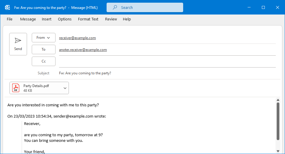Click the Send paper plane icon
This screenshot has height=154, width=285.
(x=18, y=41)
